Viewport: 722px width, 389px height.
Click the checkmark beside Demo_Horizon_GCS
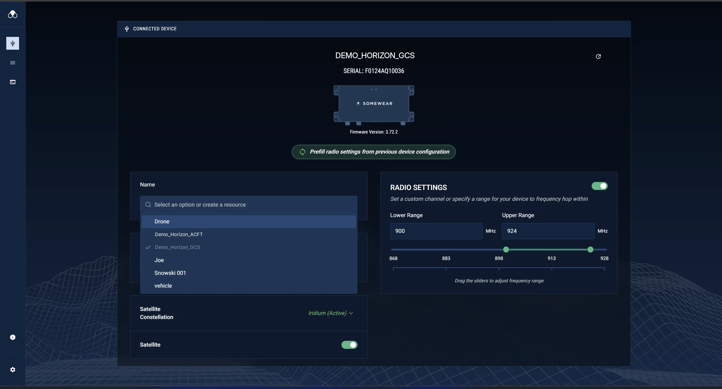pyautogui.click(x=148, y=247)
